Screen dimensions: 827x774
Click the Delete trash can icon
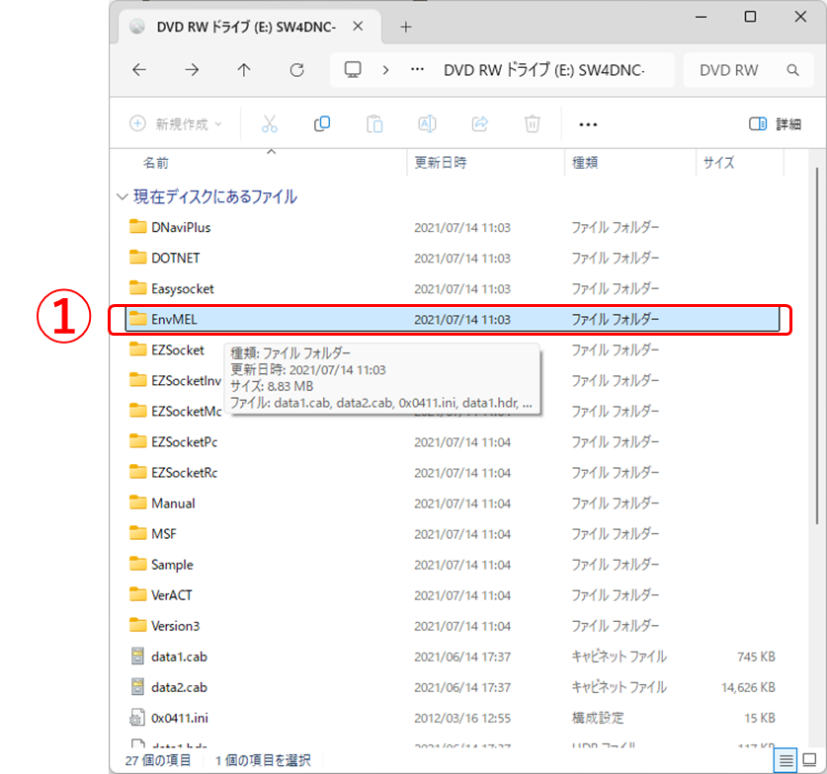[533, 124]
